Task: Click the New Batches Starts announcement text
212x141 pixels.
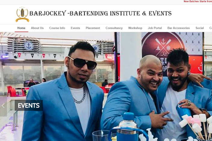Action: 198,1
